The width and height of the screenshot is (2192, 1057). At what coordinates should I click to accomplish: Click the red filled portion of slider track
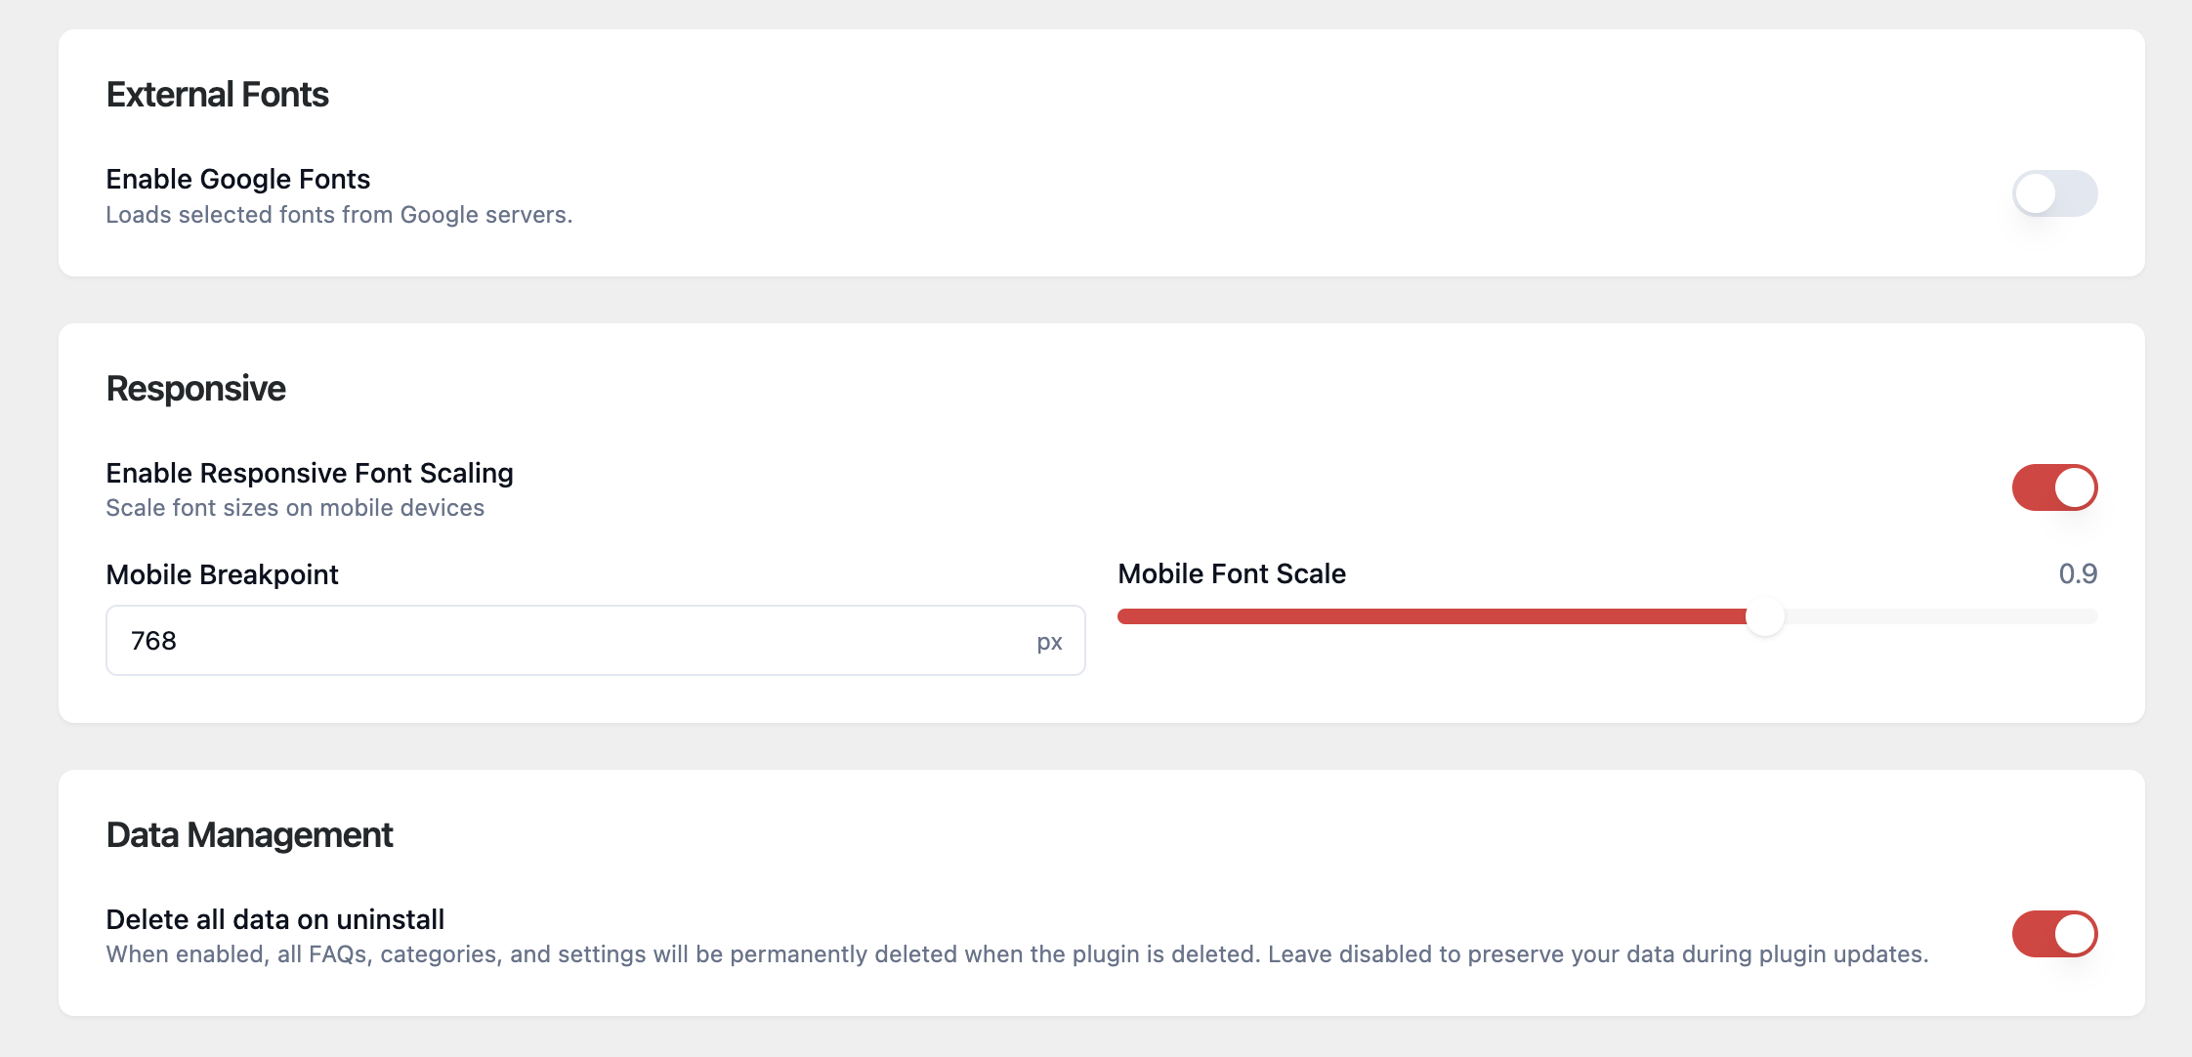coord(1426,616)
